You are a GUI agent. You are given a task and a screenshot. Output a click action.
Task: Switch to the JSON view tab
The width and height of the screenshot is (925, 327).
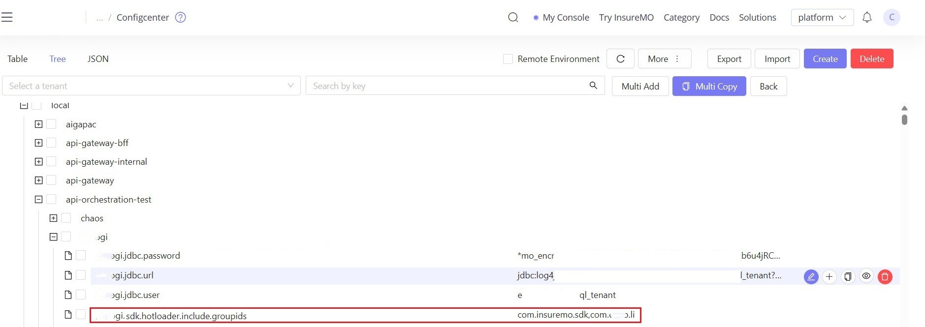point(98,59)
